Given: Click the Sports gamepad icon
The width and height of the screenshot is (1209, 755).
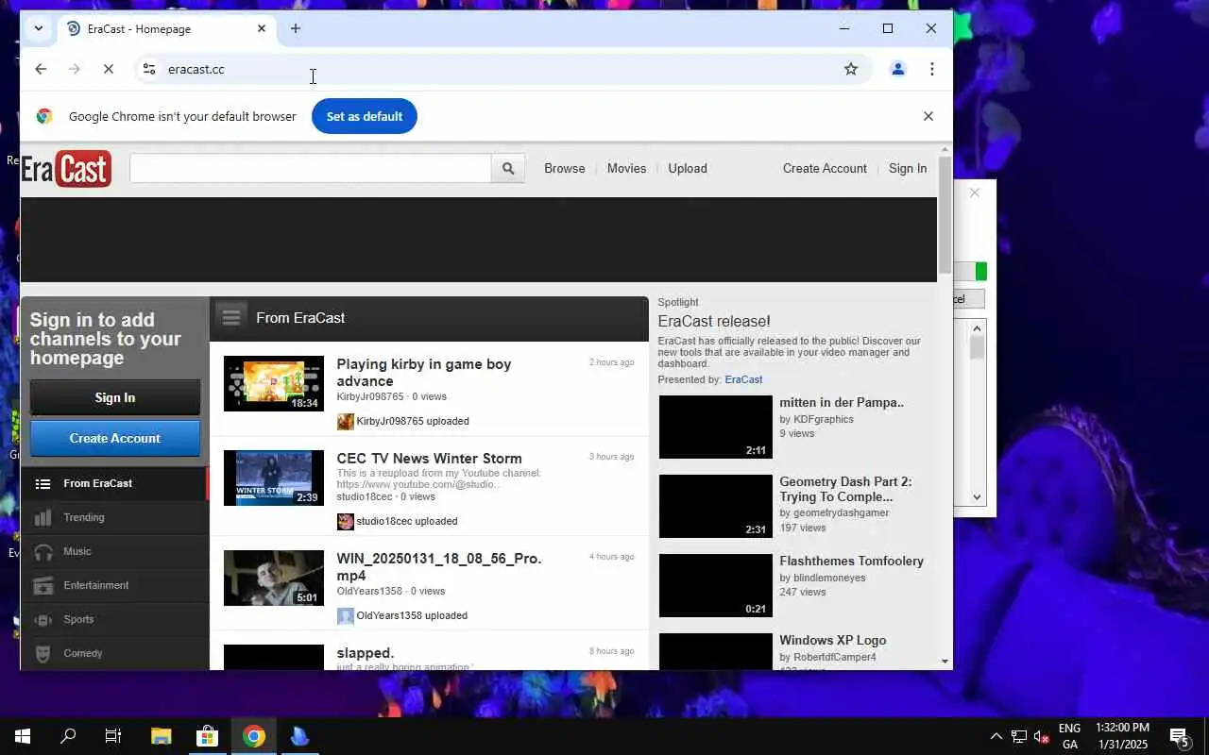Looking at the screenshot, I should pyautogui.click(x=43, y=619).
